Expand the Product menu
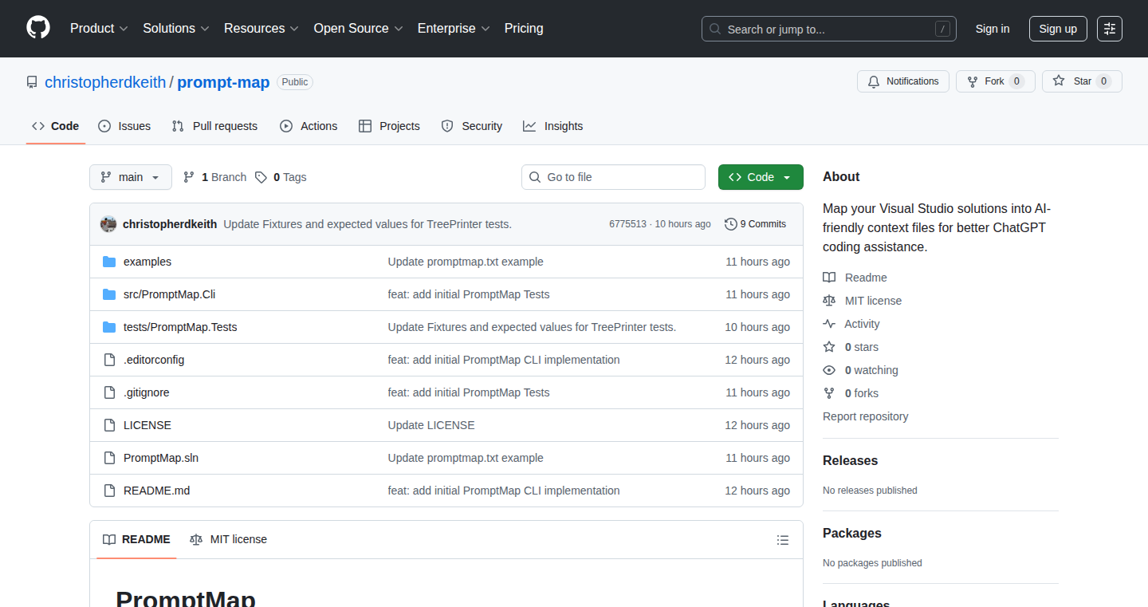Image resolution: width=1148 pixels, height=607 pixels. pyautogui.click(x=99, y=29)
